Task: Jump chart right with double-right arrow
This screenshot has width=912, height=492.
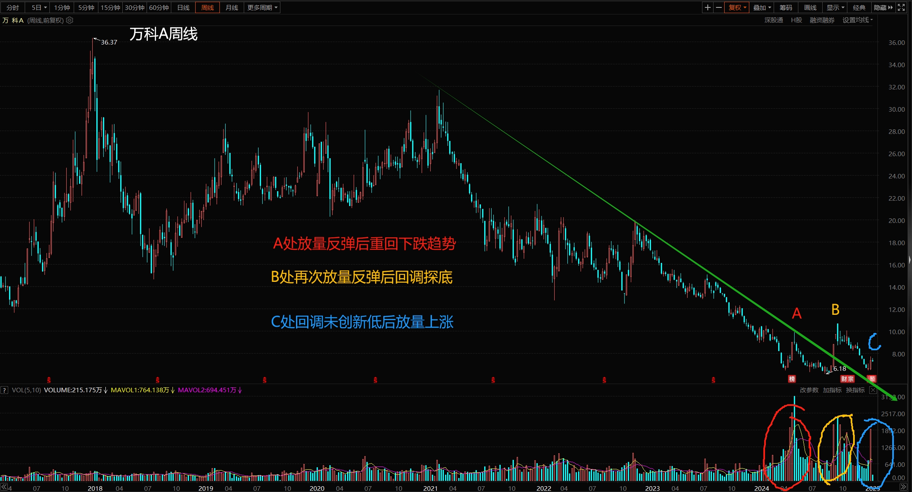Action: coord(903,487)
